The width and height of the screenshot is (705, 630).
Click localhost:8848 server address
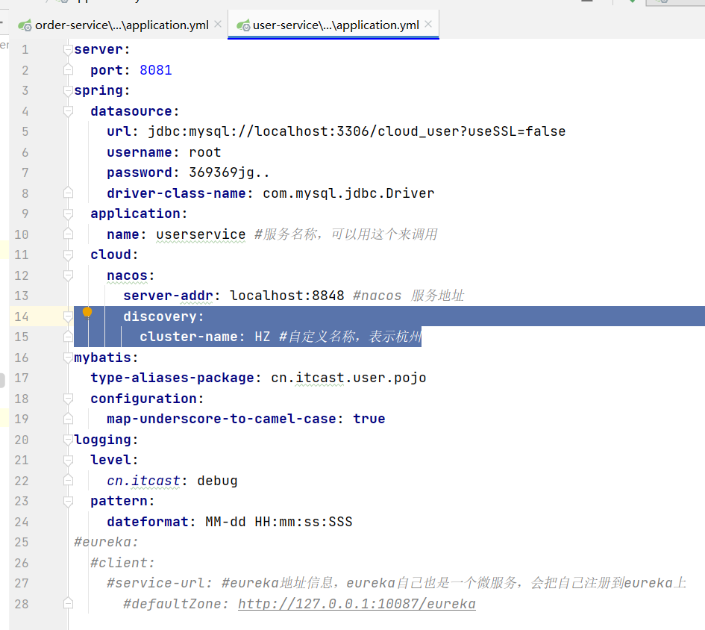[x=287, y=296]
